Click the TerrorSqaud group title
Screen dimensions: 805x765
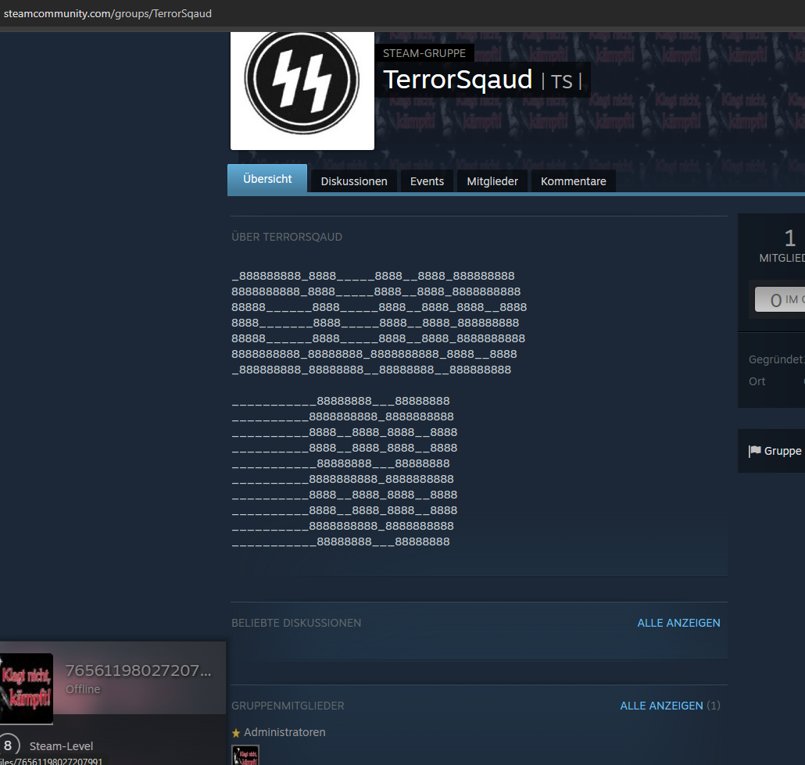point(457,80)
